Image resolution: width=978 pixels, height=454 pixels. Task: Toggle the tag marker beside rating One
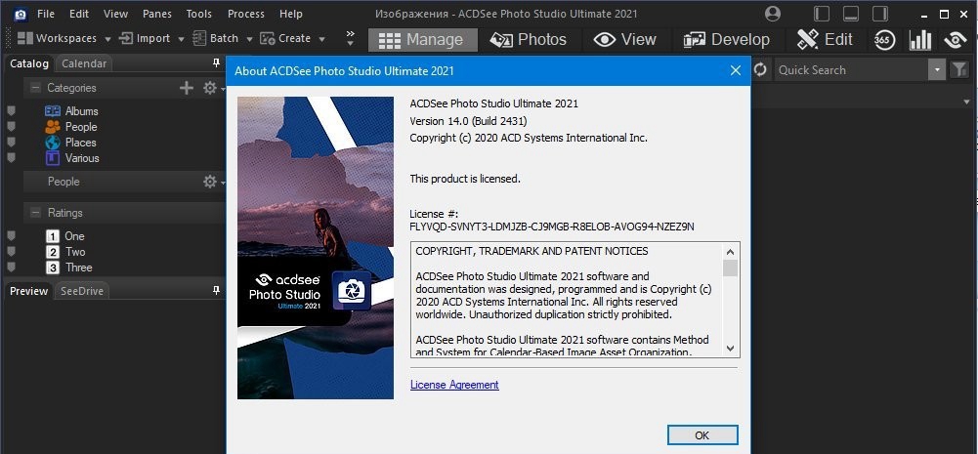pos(11,236)
